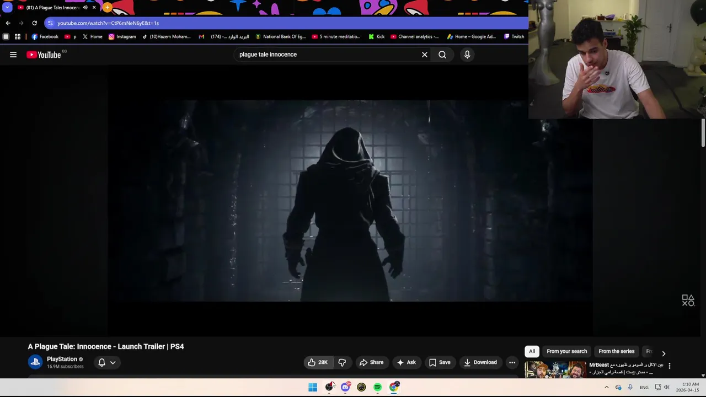Click the tray microphone icon
The image size is (706, 397).
(x=630, y=387)
